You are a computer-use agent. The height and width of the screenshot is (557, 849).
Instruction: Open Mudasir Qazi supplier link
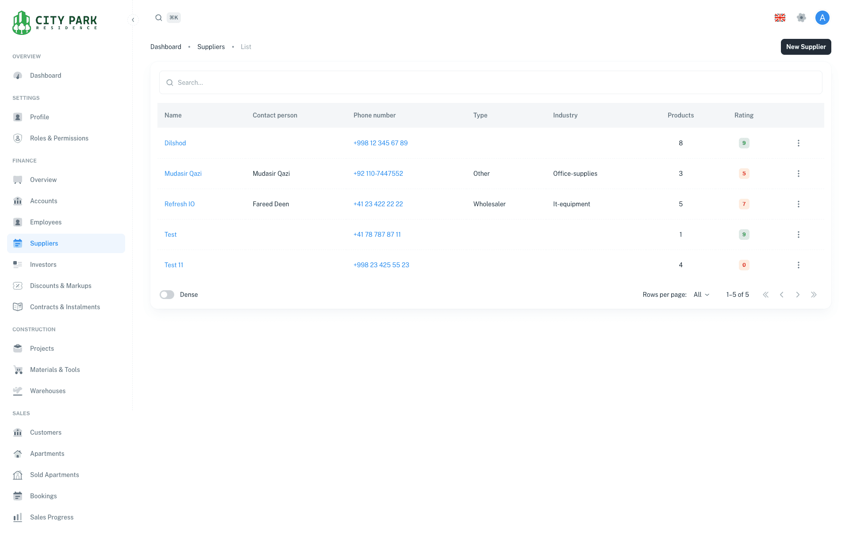tap(183, 174)
